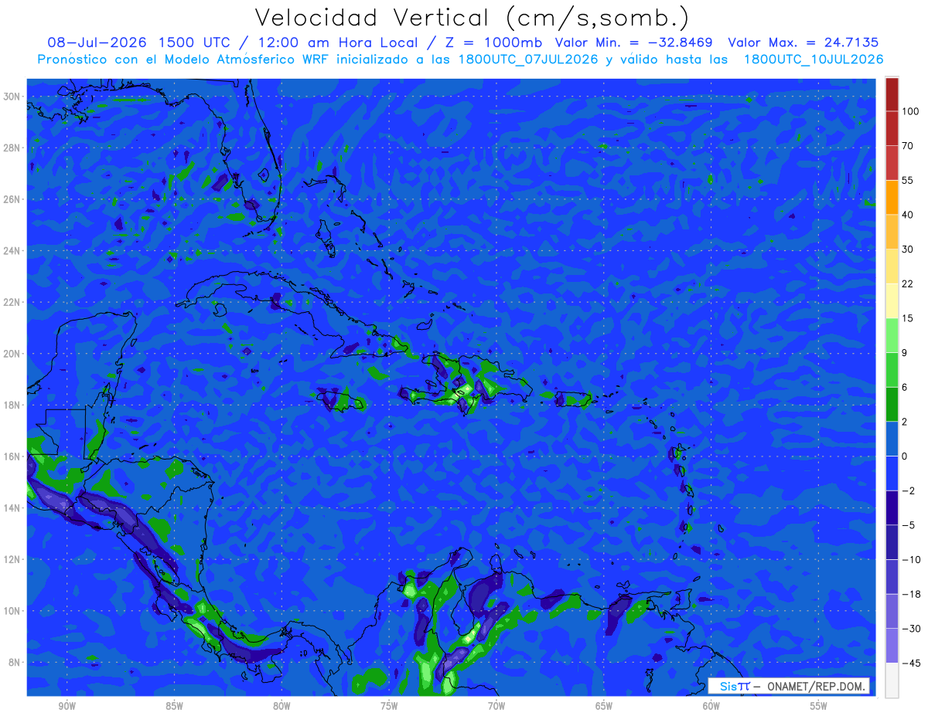Click the "8N" latitude label
This screenshot has height=716, width=928.
[x=15, y=663]
